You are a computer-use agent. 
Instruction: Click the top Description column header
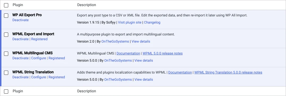pos(87,5)
